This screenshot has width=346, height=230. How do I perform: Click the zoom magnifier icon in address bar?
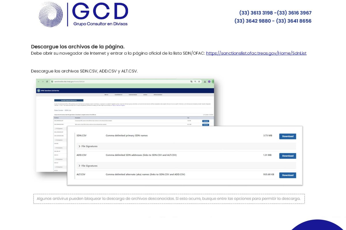(195, 82)
